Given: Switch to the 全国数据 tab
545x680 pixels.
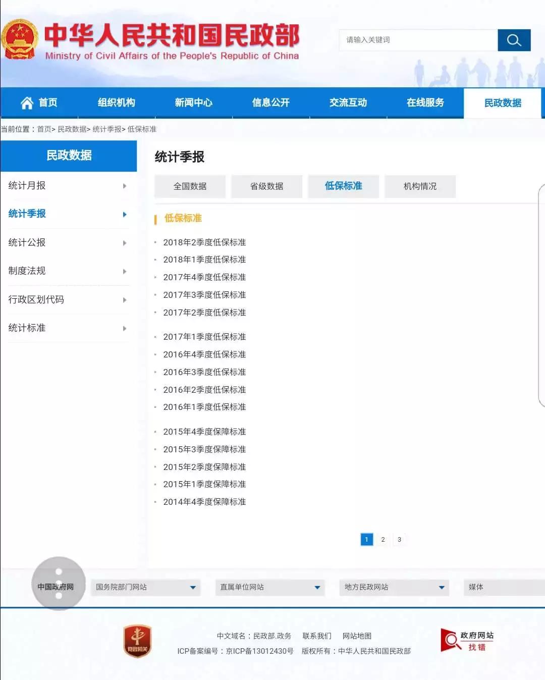Looking at the screenshot, I should click(190, 186).
